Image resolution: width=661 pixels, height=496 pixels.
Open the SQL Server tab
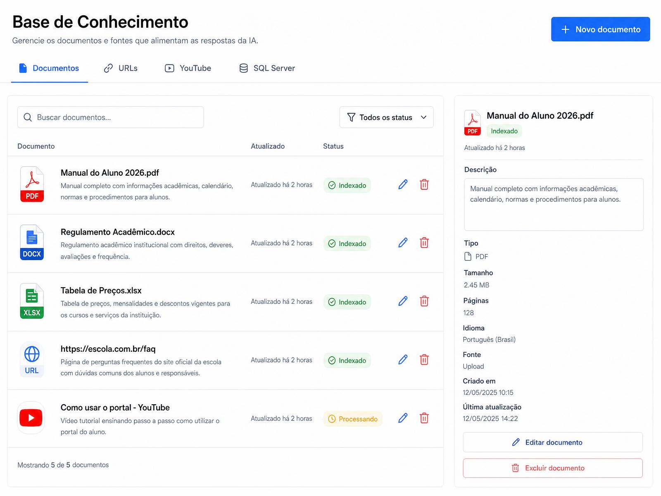click(x=267, y=68)
